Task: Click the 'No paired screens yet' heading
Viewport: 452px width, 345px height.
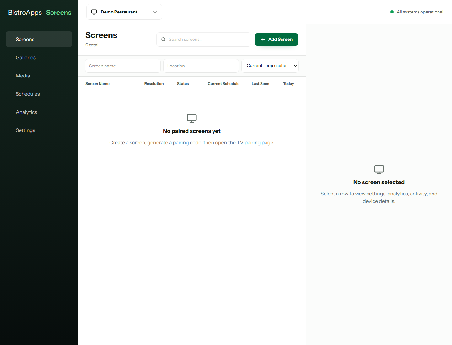Action: click(x=192, y=131)
